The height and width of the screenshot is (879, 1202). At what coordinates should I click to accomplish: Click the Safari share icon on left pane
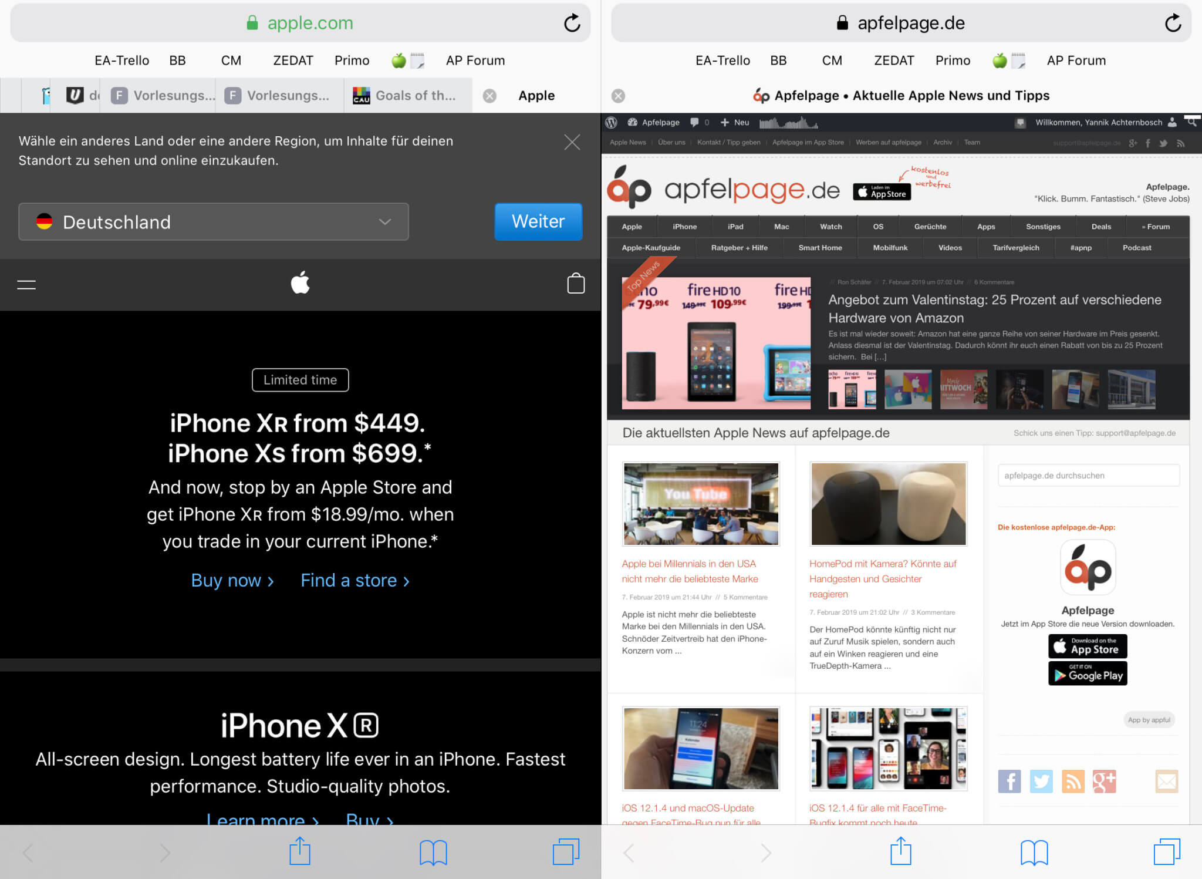[x=300, y=853]
